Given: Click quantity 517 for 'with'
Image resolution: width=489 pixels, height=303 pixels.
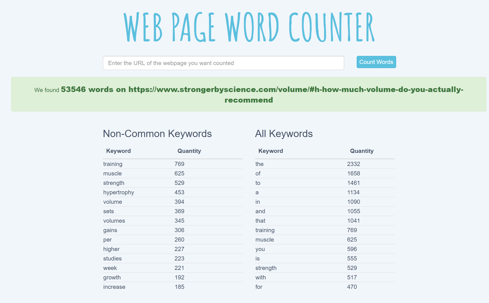Looking at the screenshot, I should pyautogui.click(x=352, y=277).
